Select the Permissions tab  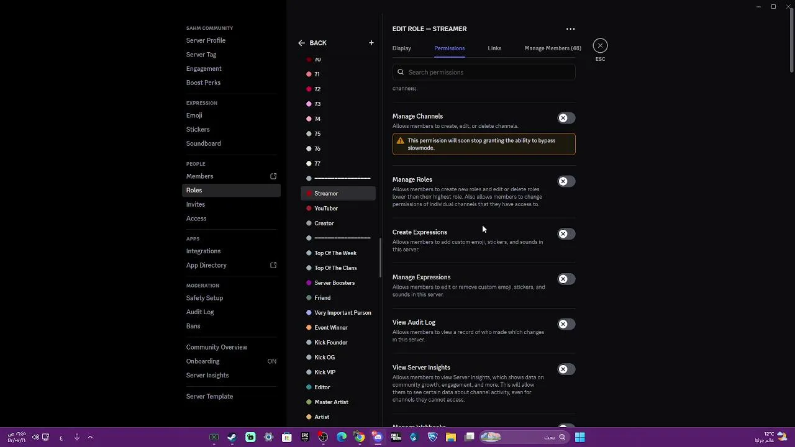[x=449, y=48]
